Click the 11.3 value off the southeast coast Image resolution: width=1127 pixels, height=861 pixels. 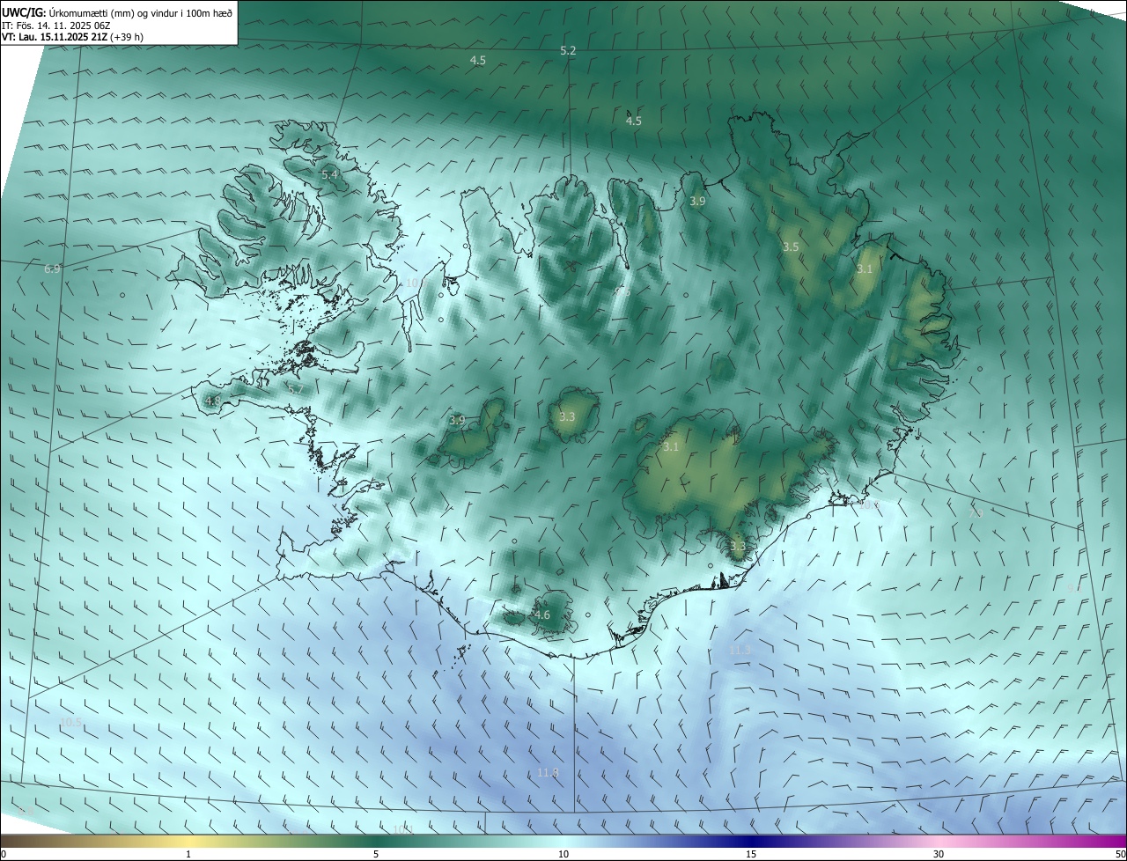pyautogui.click(x=740, y=650)
